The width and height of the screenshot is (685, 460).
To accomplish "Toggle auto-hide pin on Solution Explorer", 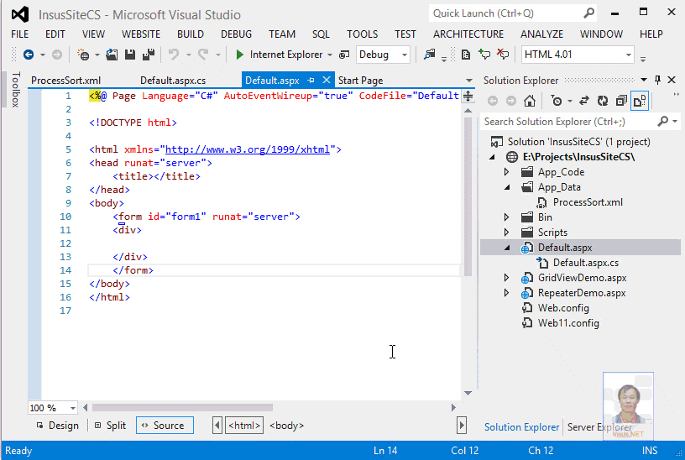I will coord(657,80).
